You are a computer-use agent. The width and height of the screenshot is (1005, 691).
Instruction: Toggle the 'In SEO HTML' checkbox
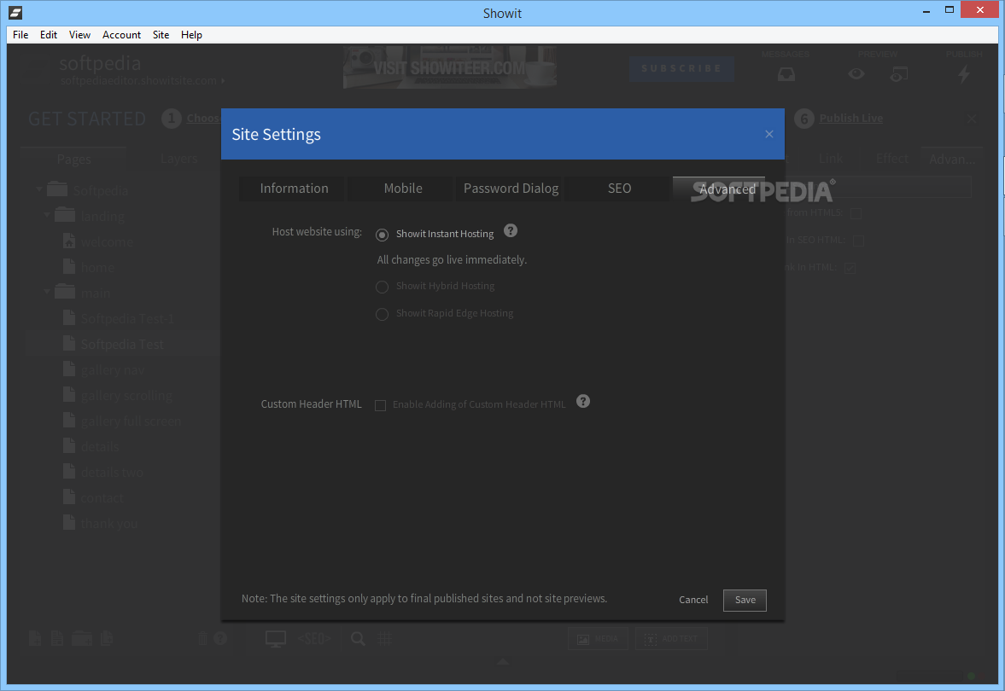point(859,241)
